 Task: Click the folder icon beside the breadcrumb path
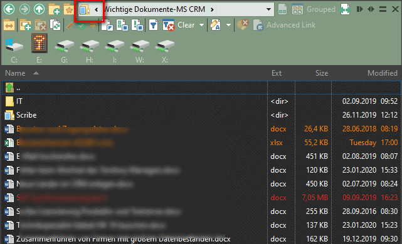85,10
